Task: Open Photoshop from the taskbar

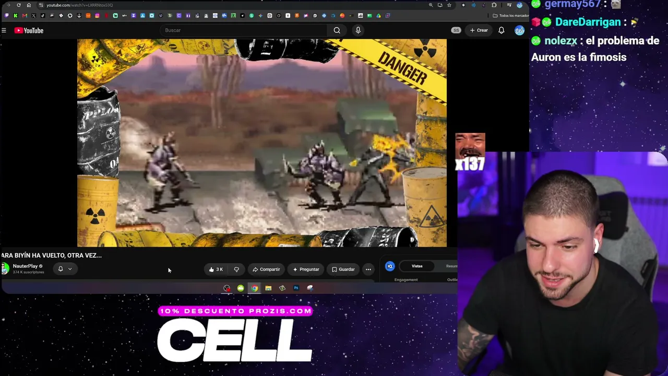Action: 296,288
